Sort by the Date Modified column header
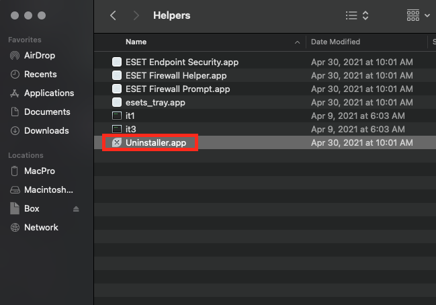 tap(335, 42)
